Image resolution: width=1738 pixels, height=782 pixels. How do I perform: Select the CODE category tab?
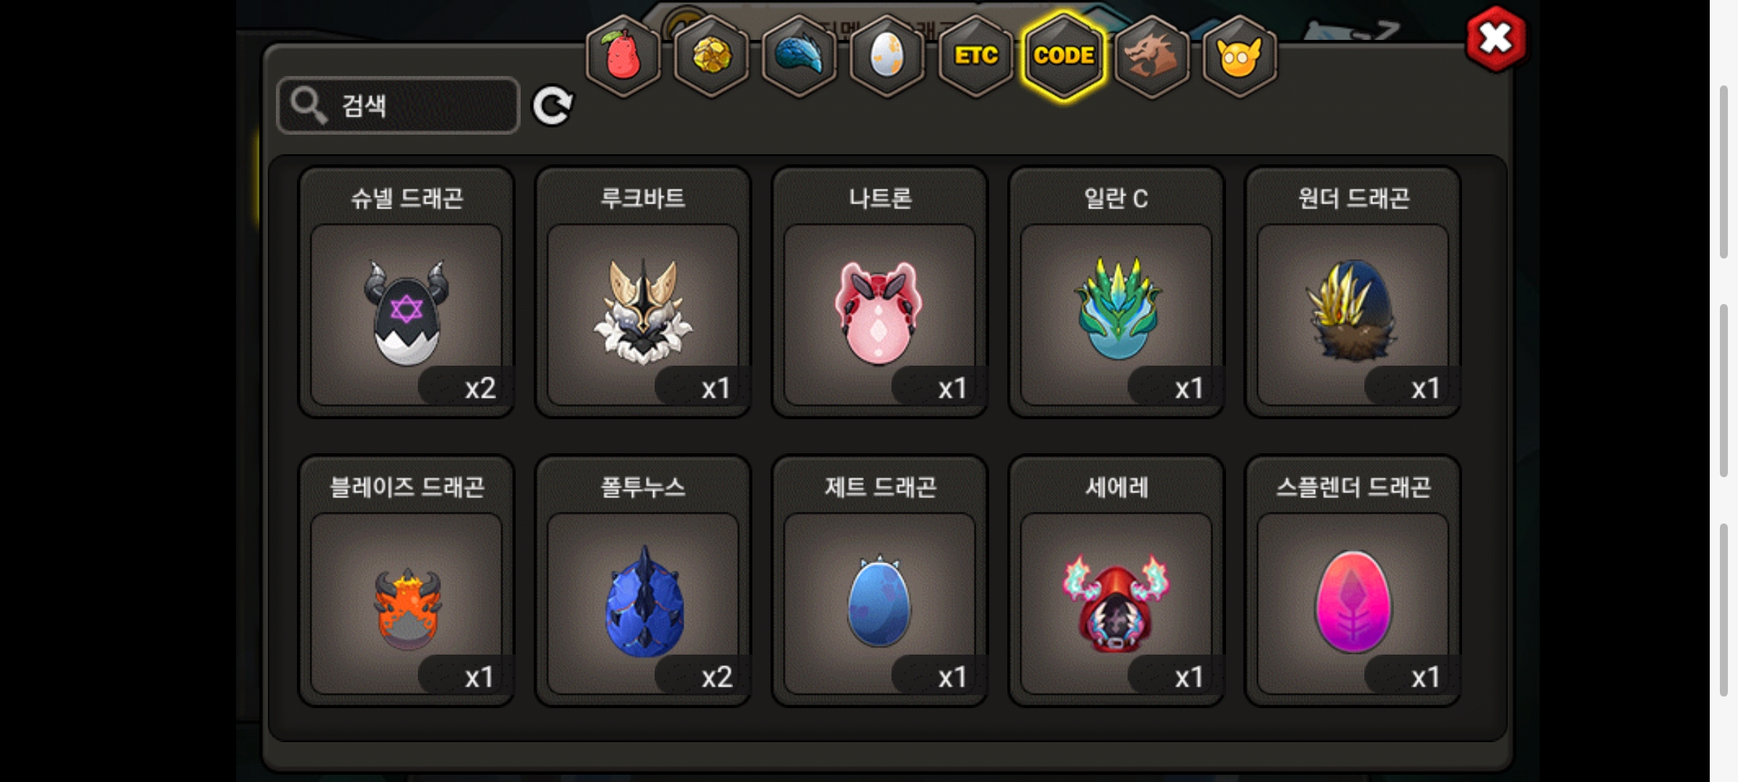(x=1064, y=56)
